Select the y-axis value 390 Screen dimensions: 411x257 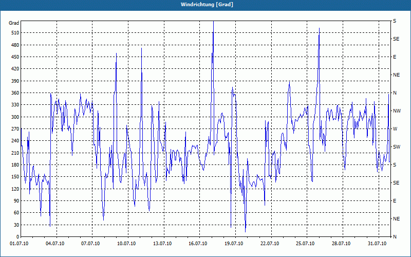(16, 81)
